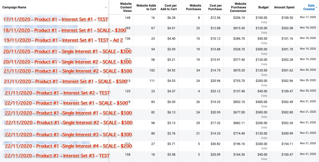
Task: Select the Website Purchases column header
Action: pyautogui.click(x=194, y=7)
